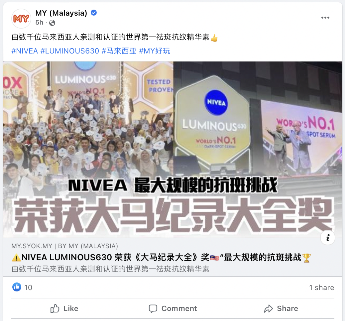Open the #马来西亚 hashtag
345x321 pixels.
coord(119,51)
